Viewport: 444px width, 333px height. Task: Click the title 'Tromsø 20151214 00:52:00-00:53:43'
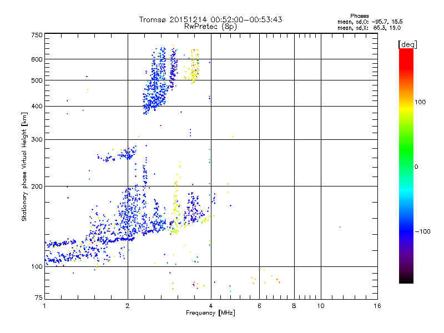tap(210, 19)
